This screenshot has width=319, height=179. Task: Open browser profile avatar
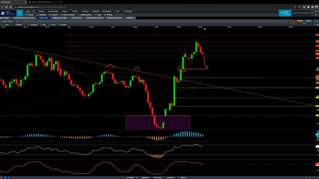317,7
